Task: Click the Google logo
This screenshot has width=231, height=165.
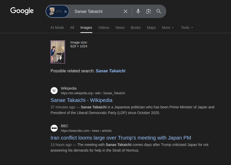Action: click(x=22, y=11)
